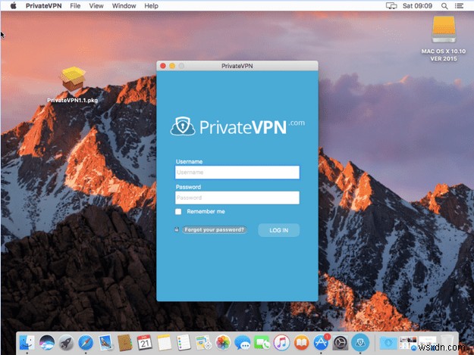Open the File menu
The height and width of the screenshot is (355, 474).
tap(75, 6)
